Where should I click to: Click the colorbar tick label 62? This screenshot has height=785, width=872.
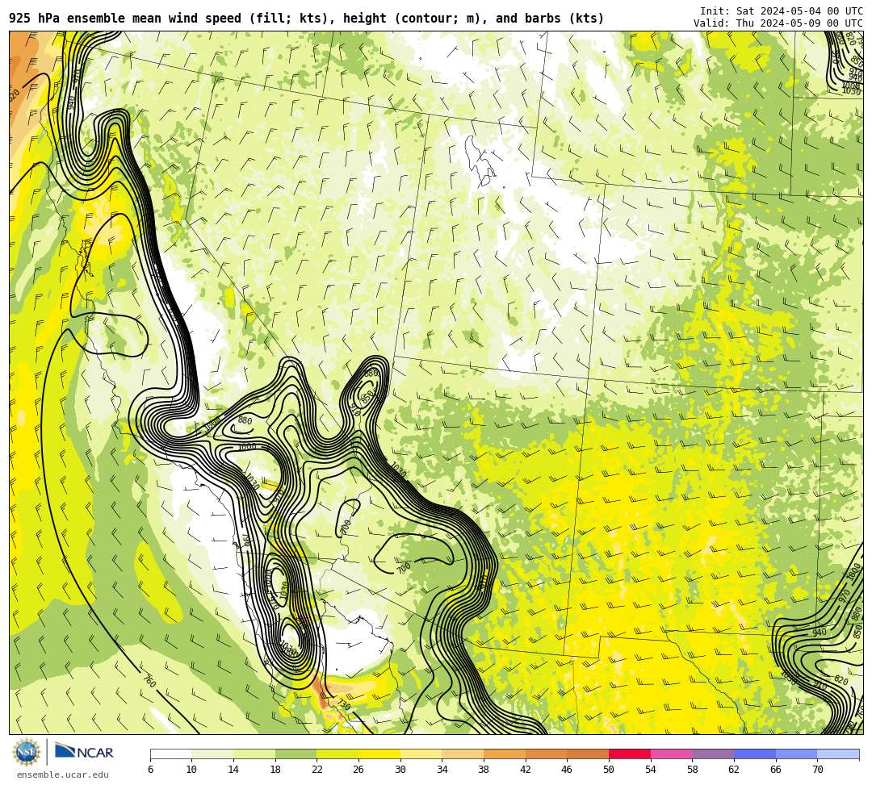click(734, 770)
